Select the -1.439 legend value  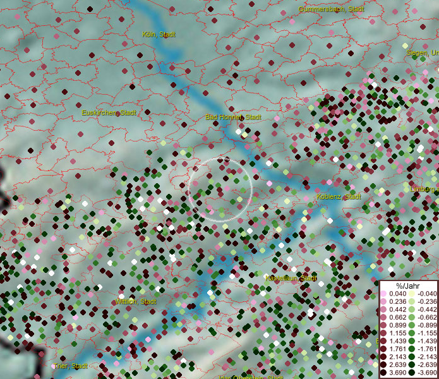tap(427, 341)
